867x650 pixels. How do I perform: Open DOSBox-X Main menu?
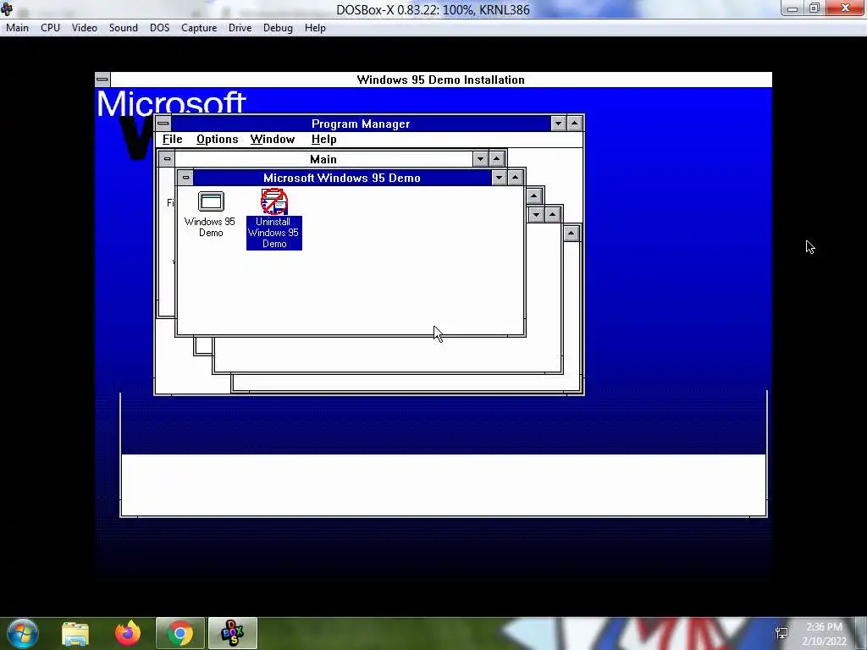(17, 28)
